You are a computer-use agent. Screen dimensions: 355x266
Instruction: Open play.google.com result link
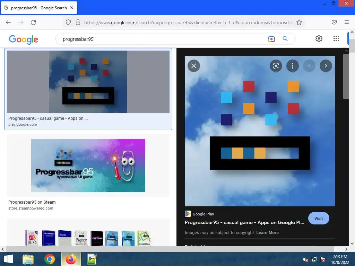[23, 124]
